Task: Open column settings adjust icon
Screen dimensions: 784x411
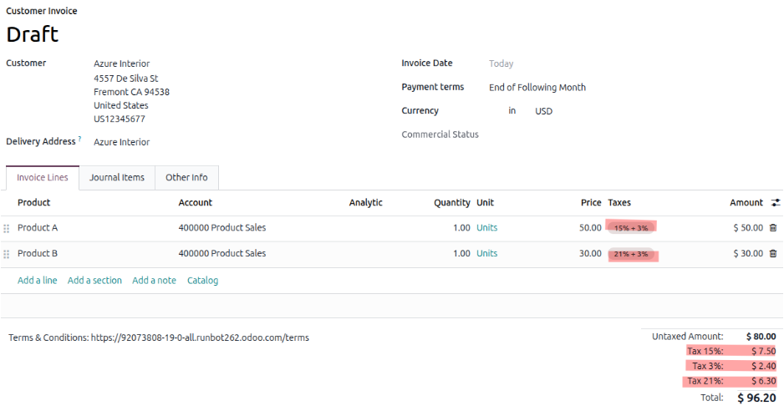Action: point(775,202)
